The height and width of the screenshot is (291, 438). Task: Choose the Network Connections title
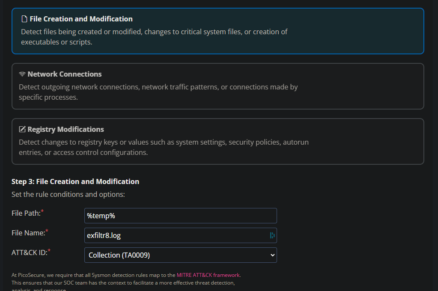tap(65, 74)
